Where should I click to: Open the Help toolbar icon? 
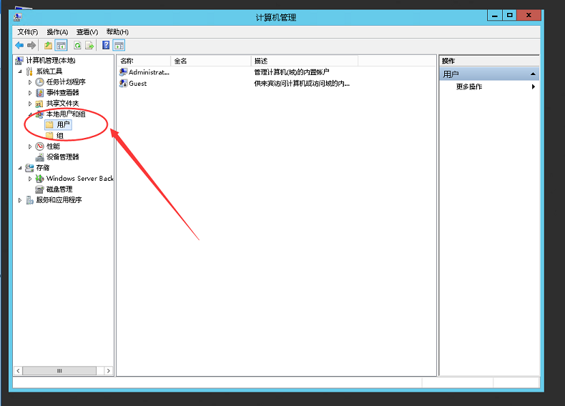pyautogui.click(x=106, y=46)
